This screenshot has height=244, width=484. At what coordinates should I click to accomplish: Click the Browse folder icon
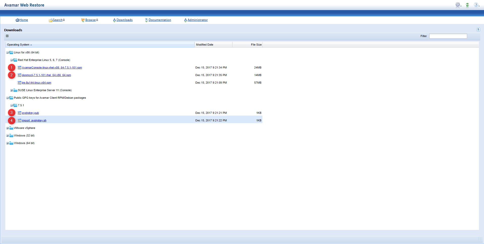coord(83,20)
